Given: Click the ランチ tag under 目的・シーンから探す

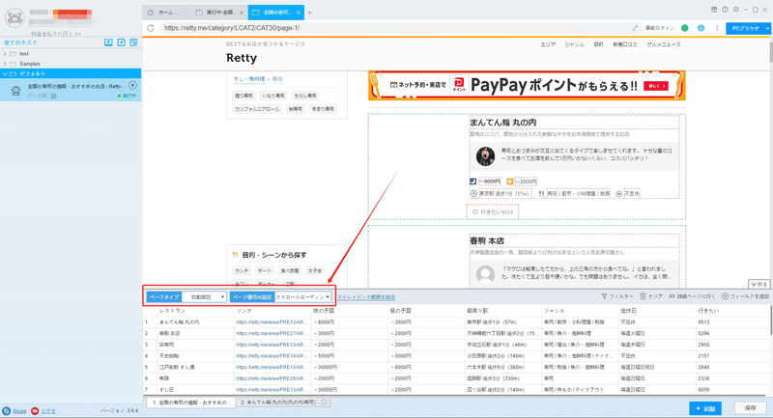Looking at the screenshot, I should pyautogui.click(x=242, y=271).
